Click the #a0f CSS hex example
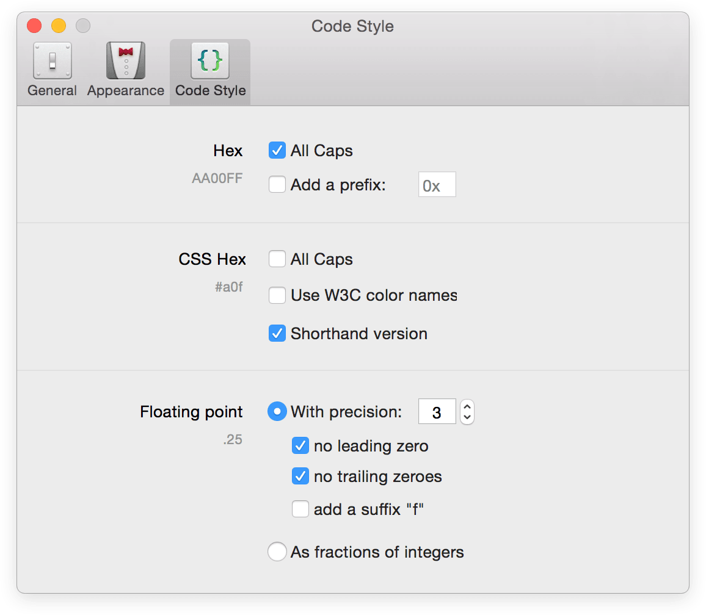Viewport: 706px width, 615px height. tap(229, 287)
